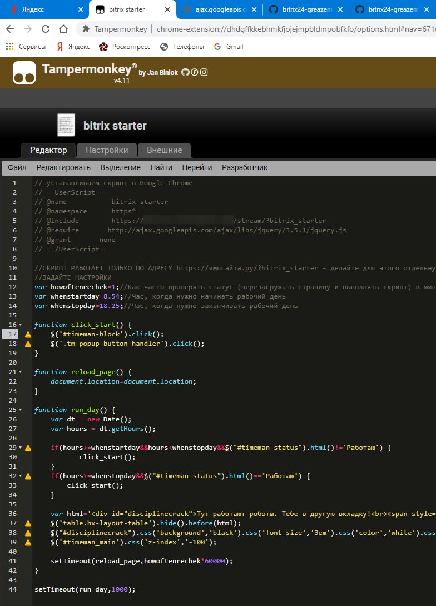Open the Росконгресс bookmark
436x606 pixels.
pyautogui.click(x=125, y=46)
